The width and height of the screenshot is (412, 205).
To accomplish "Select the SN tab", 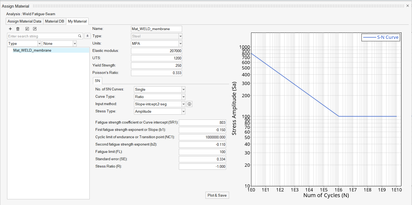I will (x=97, y=81).
